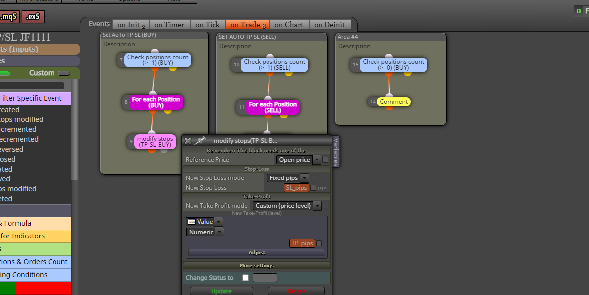Toggle checkbox next to Reference Price
589x295 pixels.
point(325,160)
